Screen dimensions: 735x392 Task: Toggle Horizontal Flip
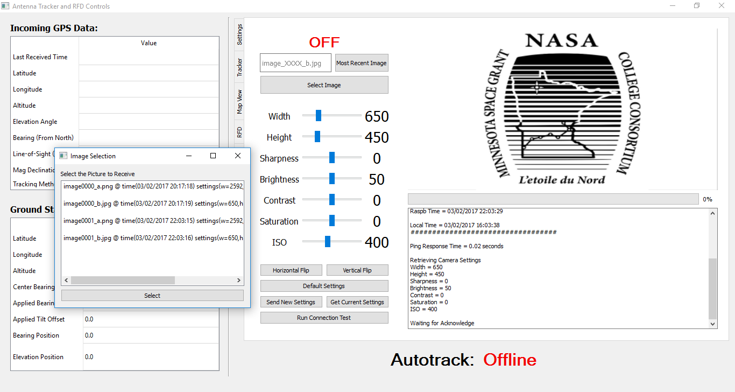(x=291, y=270)
